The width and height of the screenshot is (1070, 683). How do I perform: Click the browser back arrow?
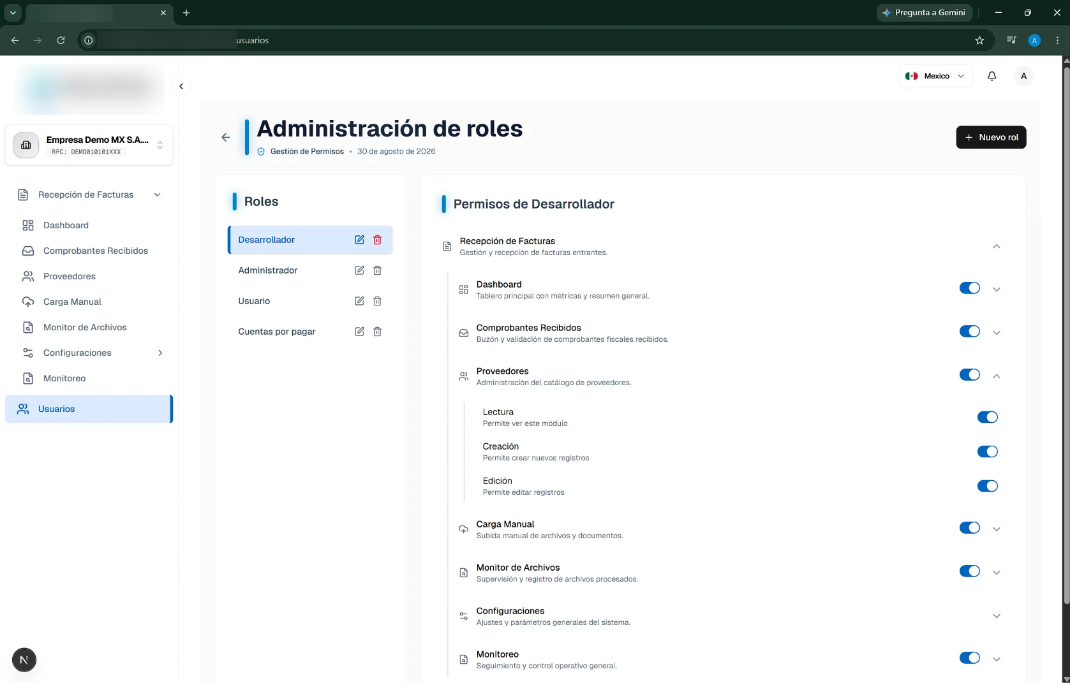(x=15, y=40)
